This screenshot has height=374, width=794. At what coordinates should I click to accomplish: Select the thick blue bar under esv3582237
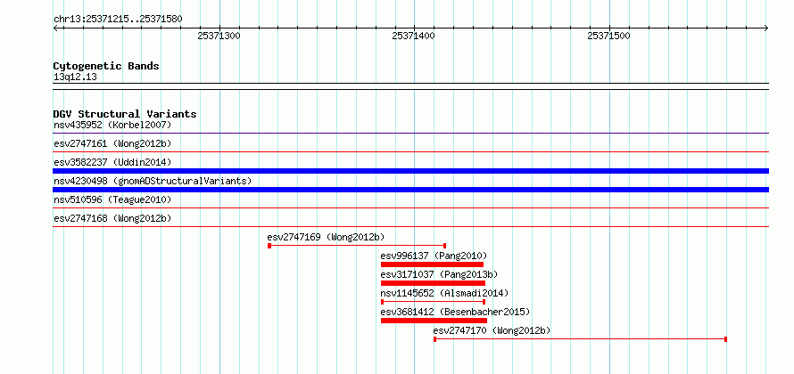[x=410, y=171]
